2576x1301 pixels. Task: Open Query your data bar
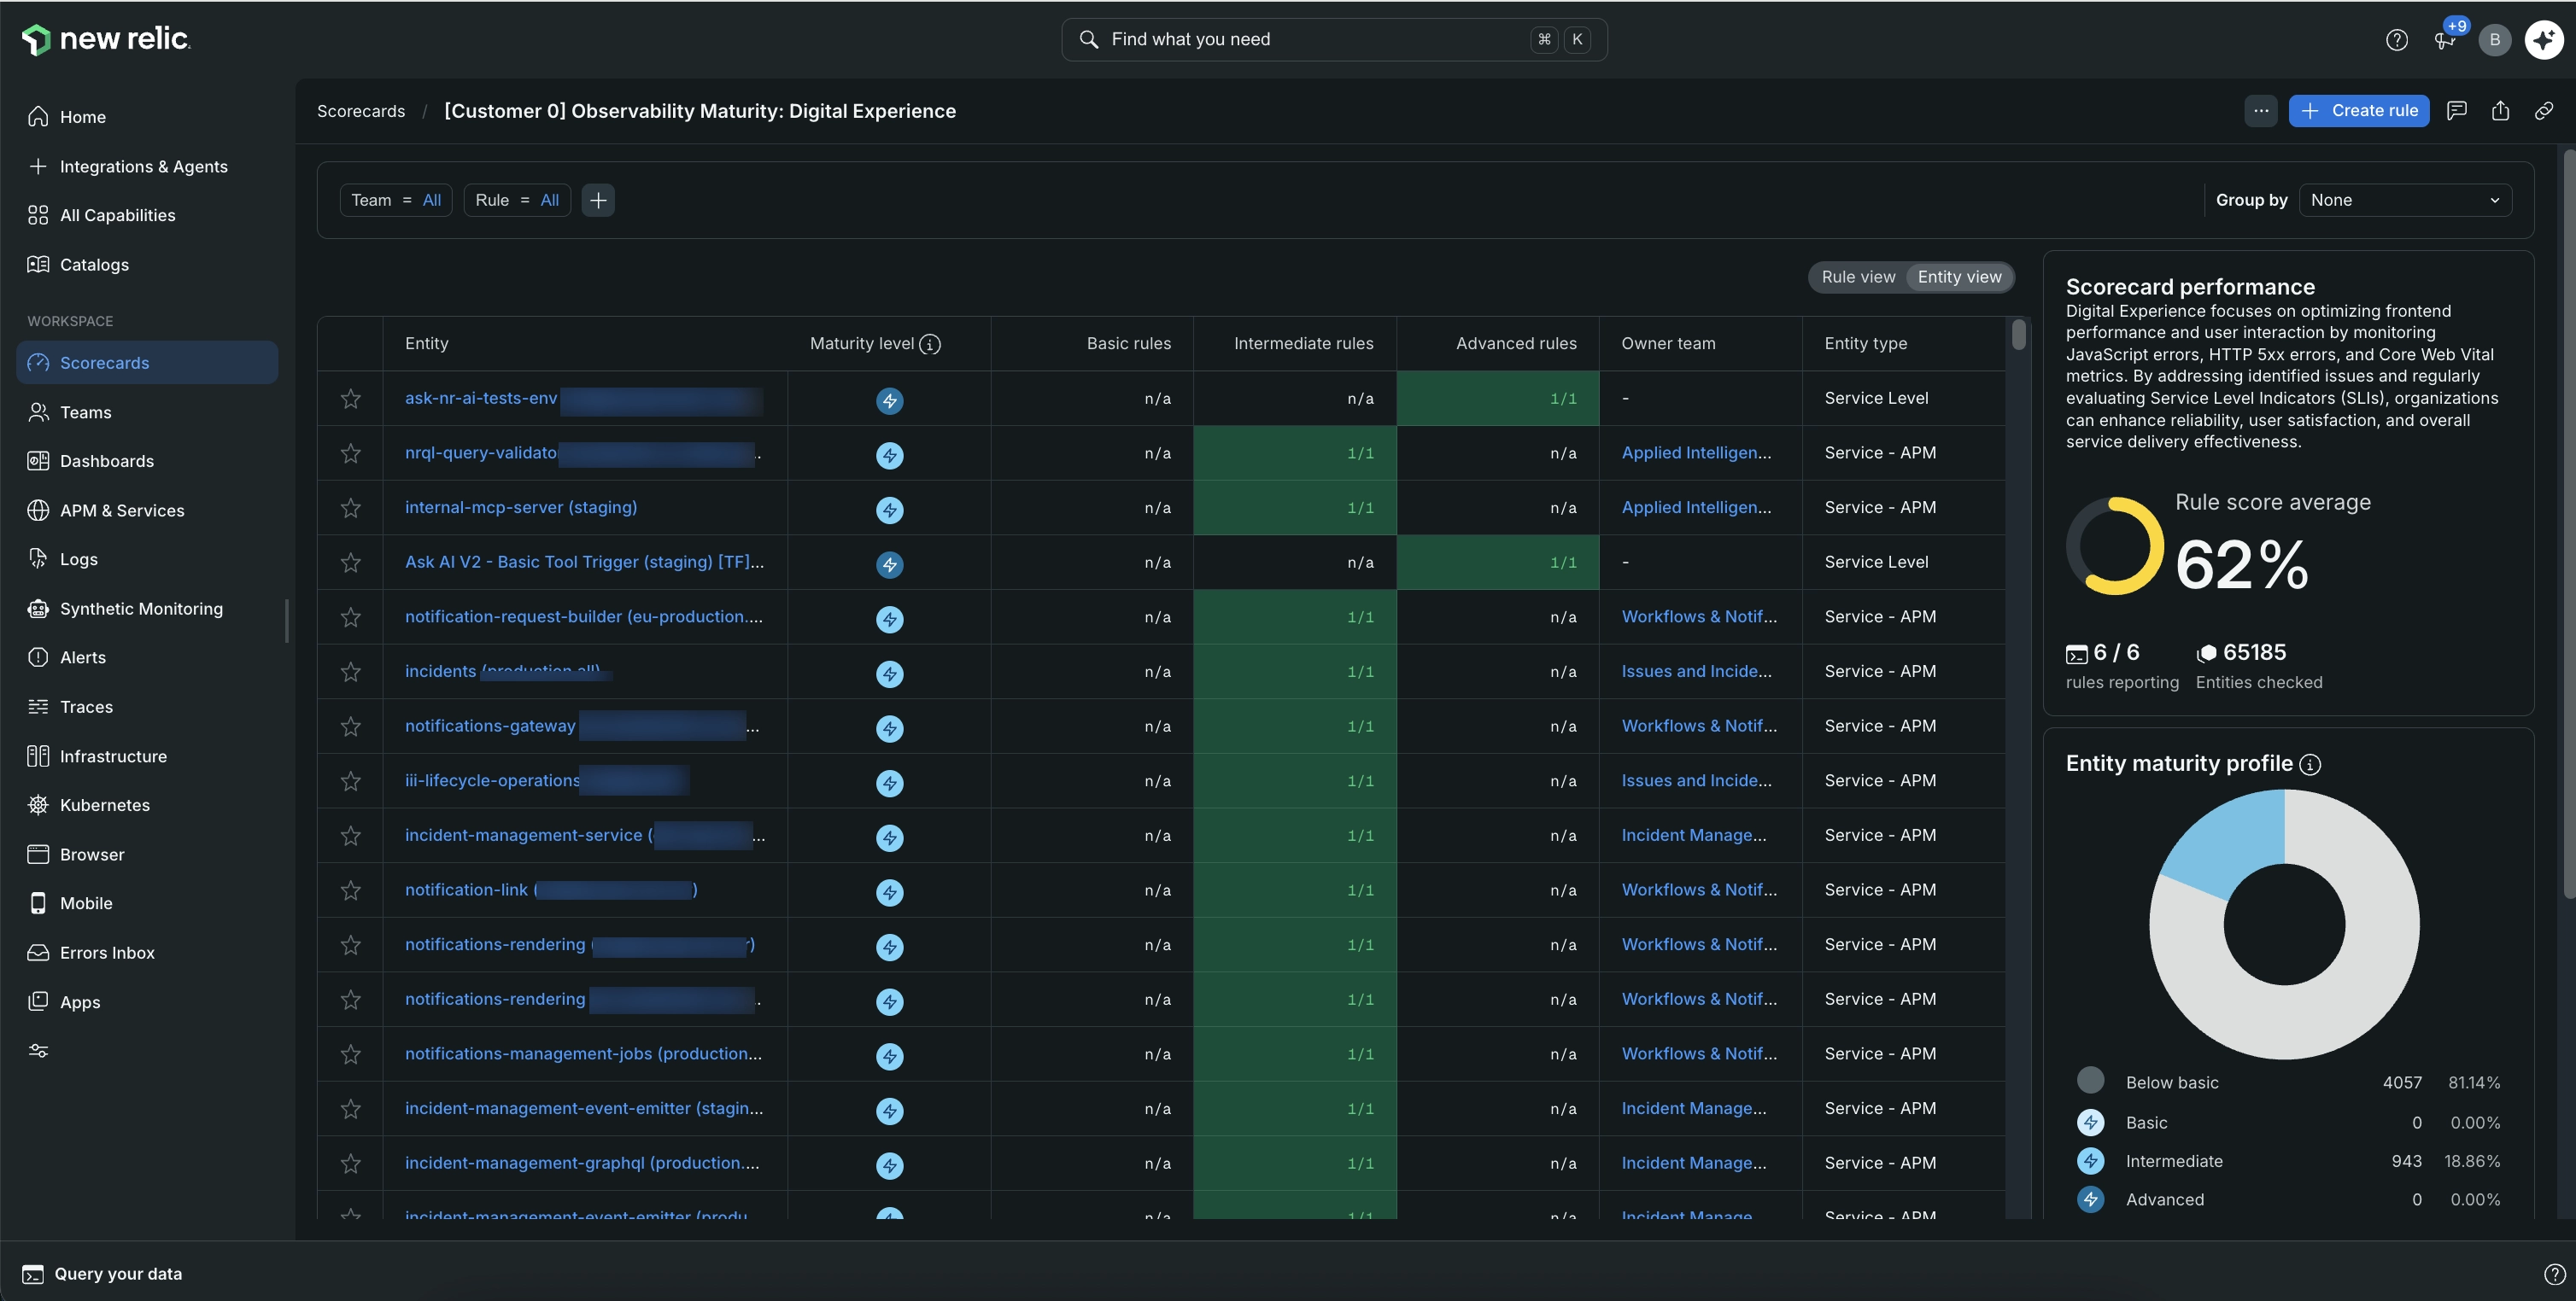(103, 1274)
